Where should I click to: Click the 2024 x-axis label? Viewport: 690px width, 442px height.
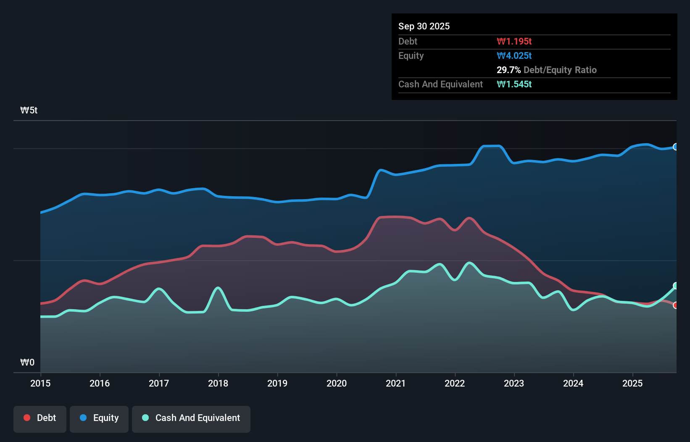point(573,383)
